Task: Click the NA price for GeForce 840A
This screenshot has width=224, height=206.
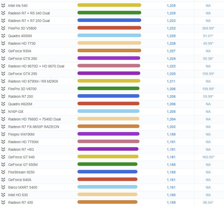Action: tap(208, 180)
